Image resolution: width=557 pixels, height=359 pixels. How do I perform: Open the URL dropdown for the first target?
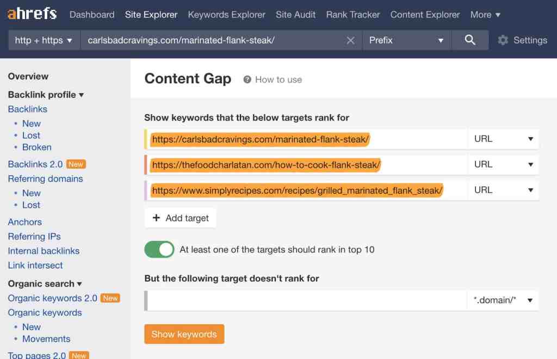click(x=503, y=138)
